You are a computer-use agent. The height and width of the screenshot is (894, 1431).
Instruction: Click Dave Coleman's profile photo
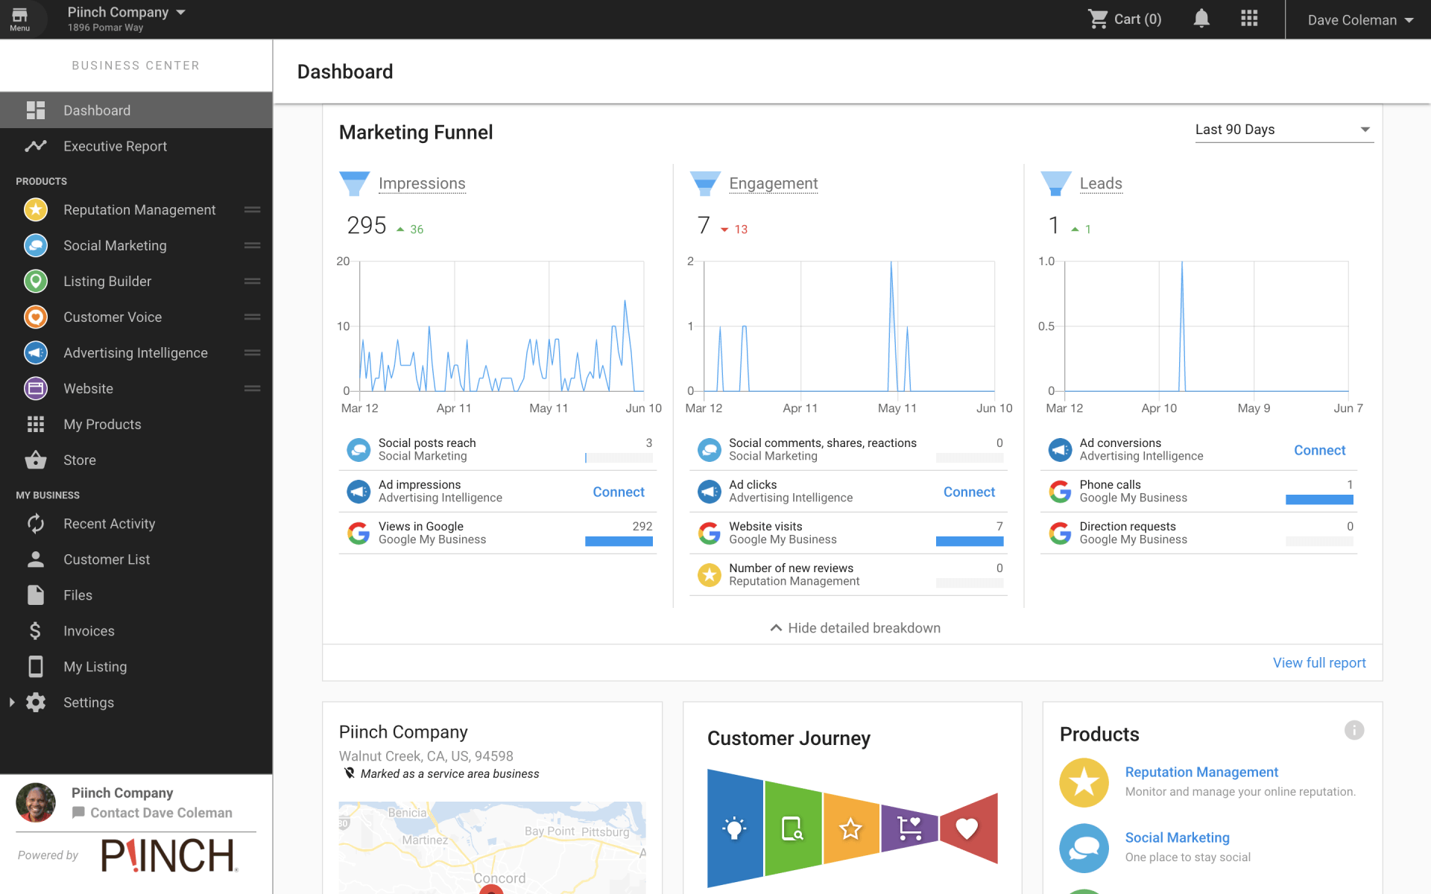[x=36, y=803]
